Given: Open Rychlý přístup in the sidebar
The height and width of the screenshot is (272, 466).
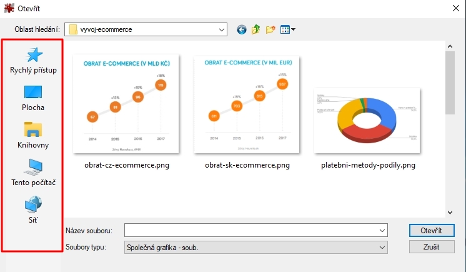Looking at the screenshot, I should pyautogui.click(x=33, y=61).
